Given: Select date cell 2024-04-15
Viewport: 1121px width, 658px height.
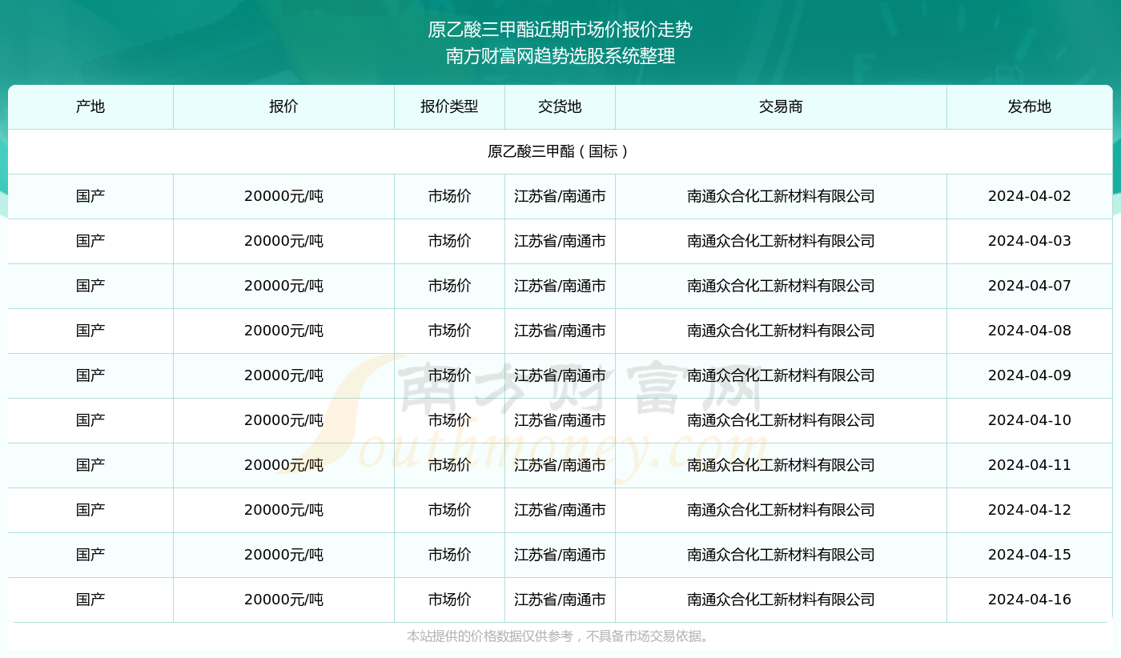Looking at the screenshot, I should (1030, 555).
